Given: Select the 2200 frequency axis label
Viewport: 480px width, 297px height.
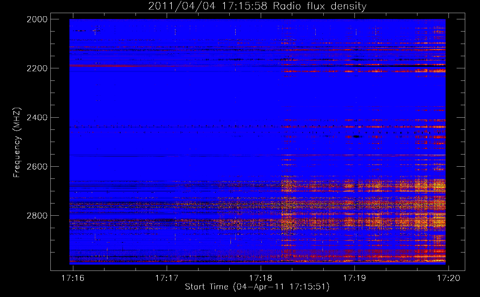Looking at the screenshot, I should (x=37, y=68).
